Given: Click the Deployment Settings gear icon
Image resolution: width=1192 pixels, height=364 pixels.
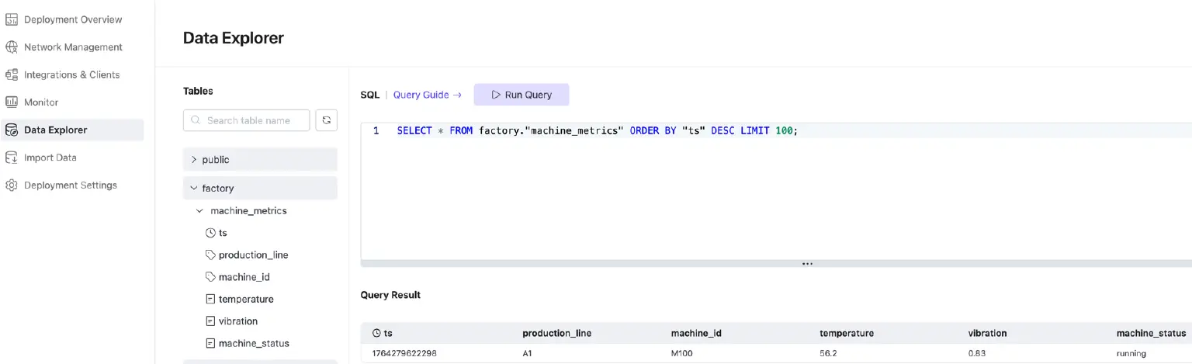Looking at the screenshot, I should [x=11, y=185].
